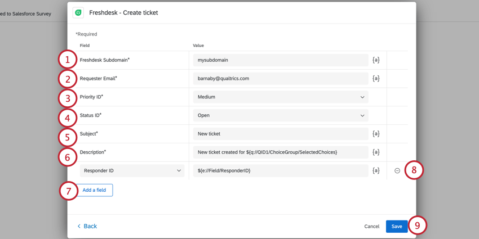Viewport: 479px width, 239px height.
Task: Remove the Responder ID field row
Action: (397, 170)
